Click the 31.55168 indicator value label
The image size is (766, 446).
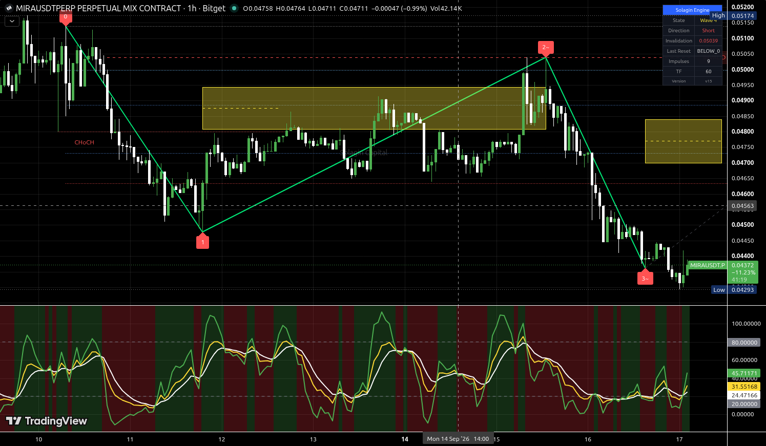(744, 387)
